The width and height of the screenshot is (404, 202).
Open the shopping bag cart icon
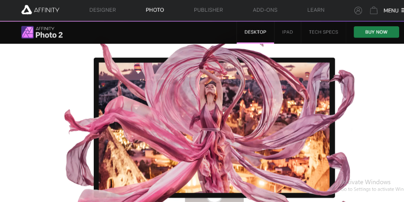tap(374, 11)
